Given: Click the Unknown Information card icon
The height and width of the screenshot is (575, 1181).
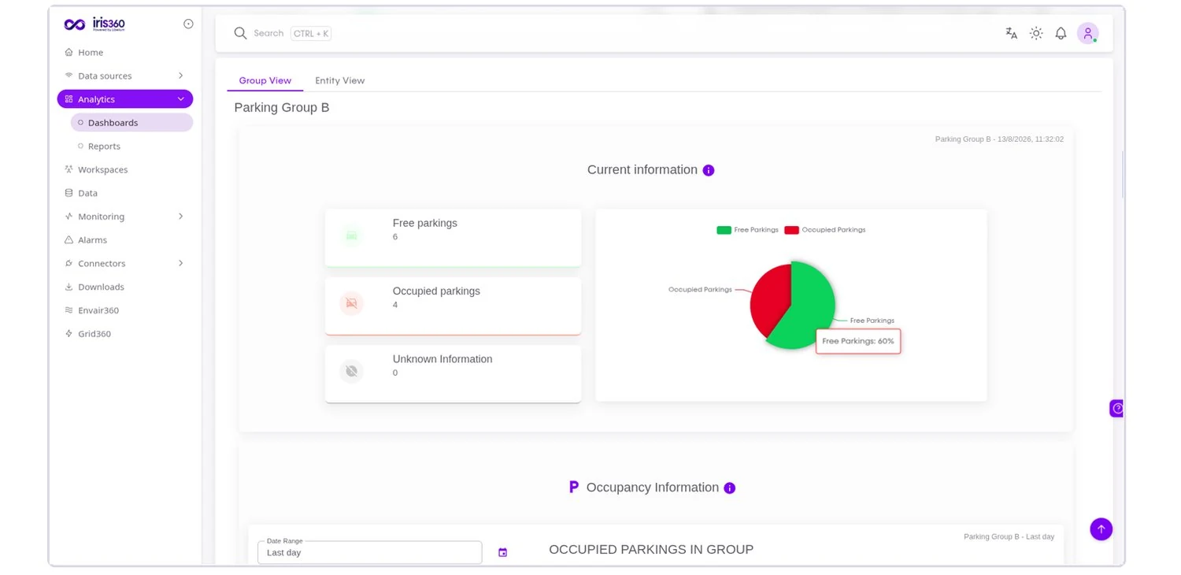Looking at the screenshot, I should tap(351, 372).
